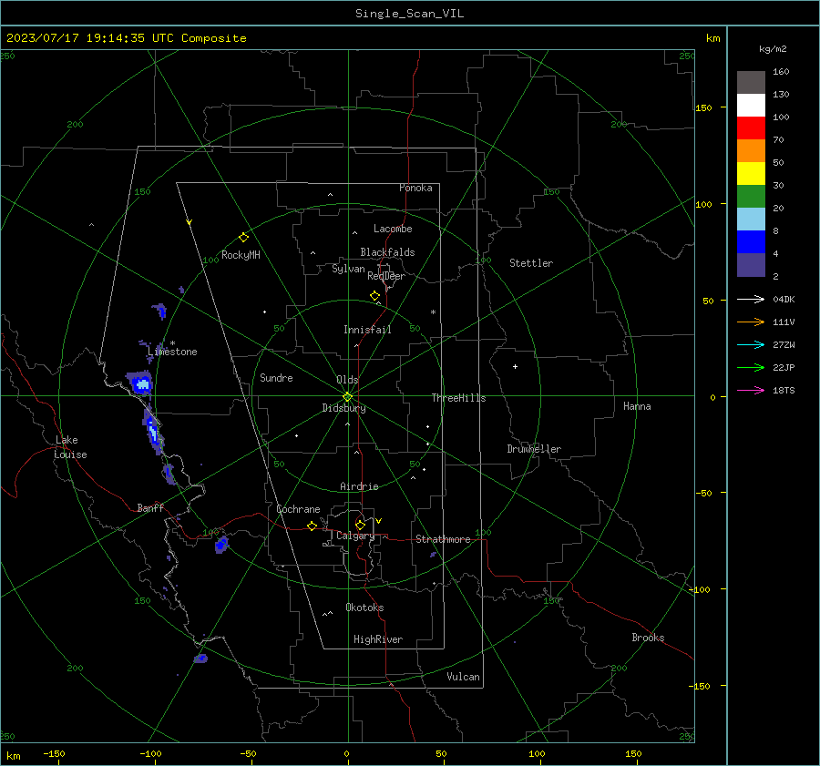Viewport: 820px width, 766px height.
Task: Click the light blue 8-20 legend swatch
Action: point(751,220)
